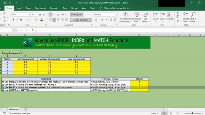Select the Welcome sheet tab
205x115 pixels.
pyautogui.click(x=14, y=109)
